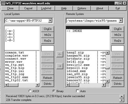Click the status log scroll down arrow
The height and width of the screenshot is (104, 128).
coord(122,100)
